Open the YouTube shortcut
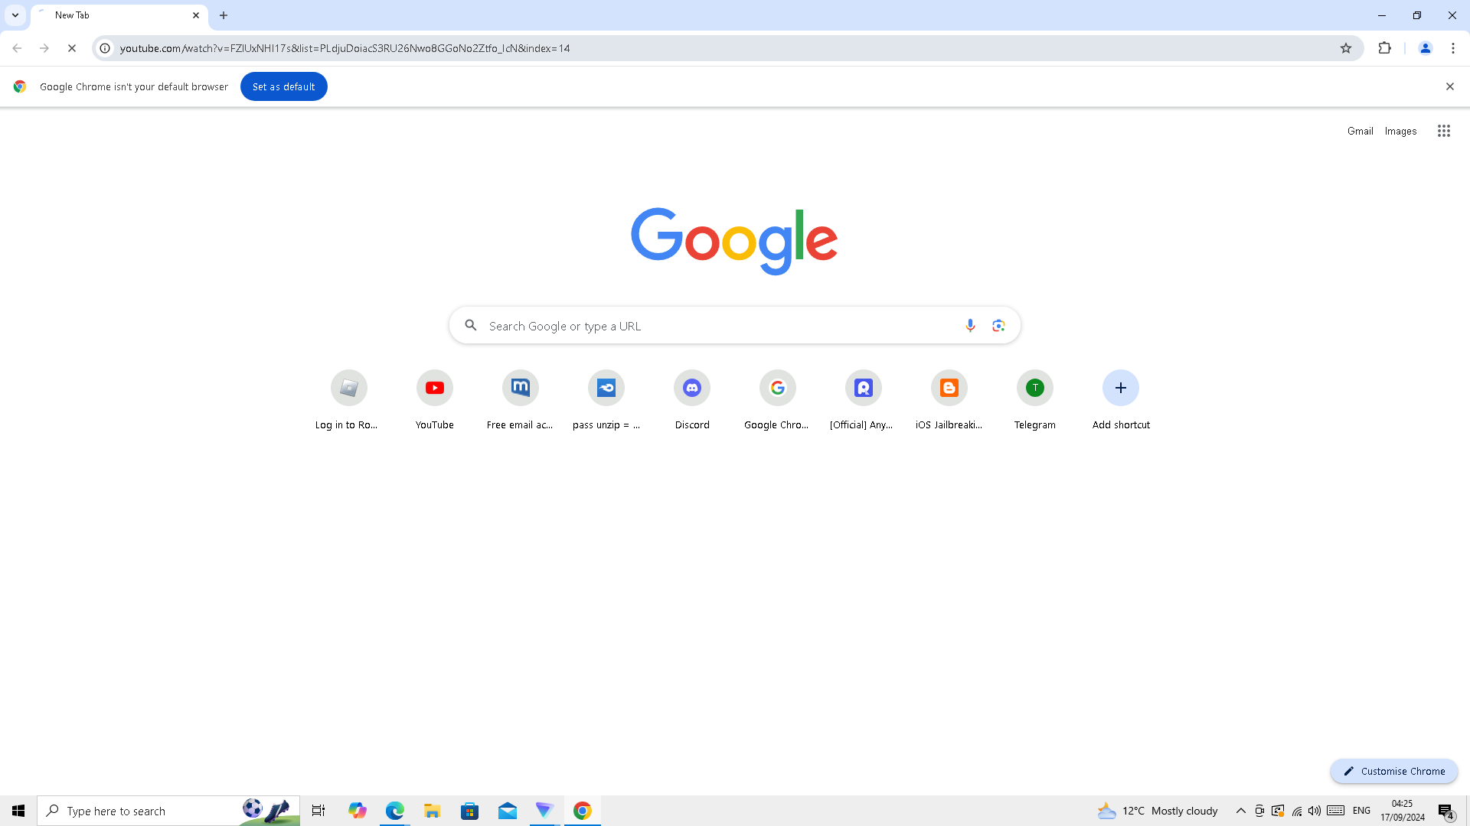The height and width of the screenshot is (826, 1470). (x=435, y=400)
